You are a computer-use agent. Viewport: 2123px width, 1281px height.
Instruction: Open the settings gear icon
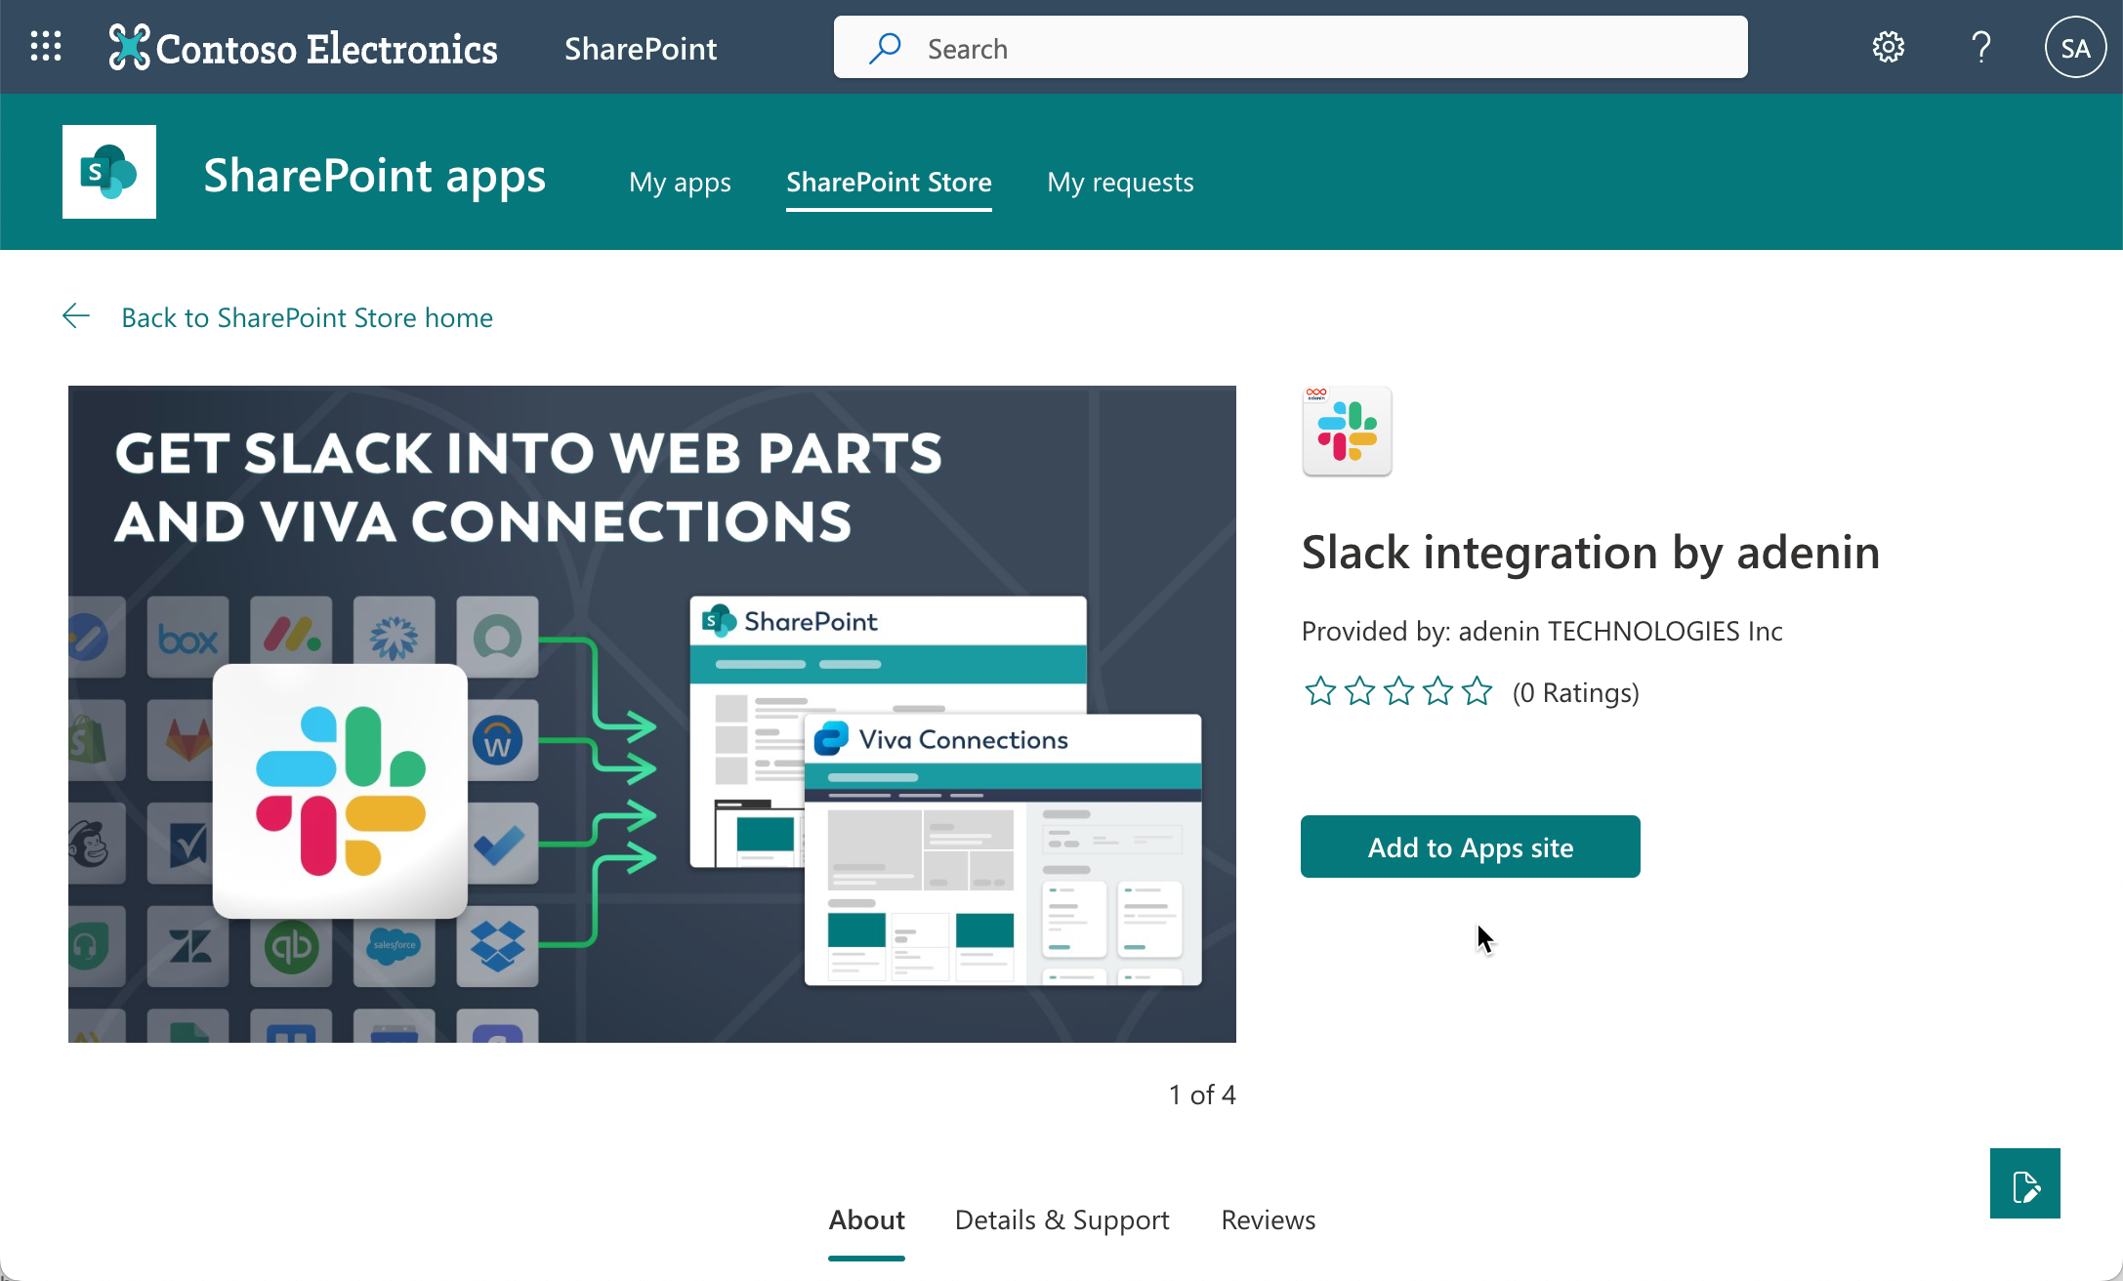pos(1888,47)
